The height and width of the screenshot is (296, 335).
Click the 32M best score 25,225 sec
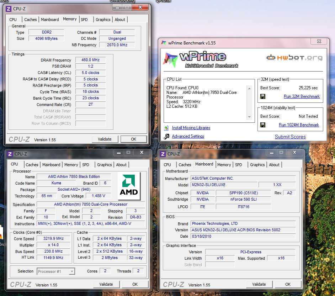[x=308, y=88]
